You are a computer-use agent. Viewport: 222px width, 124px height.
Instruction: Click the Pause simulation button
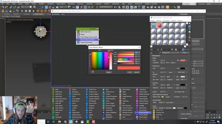(x=26, y=11)
